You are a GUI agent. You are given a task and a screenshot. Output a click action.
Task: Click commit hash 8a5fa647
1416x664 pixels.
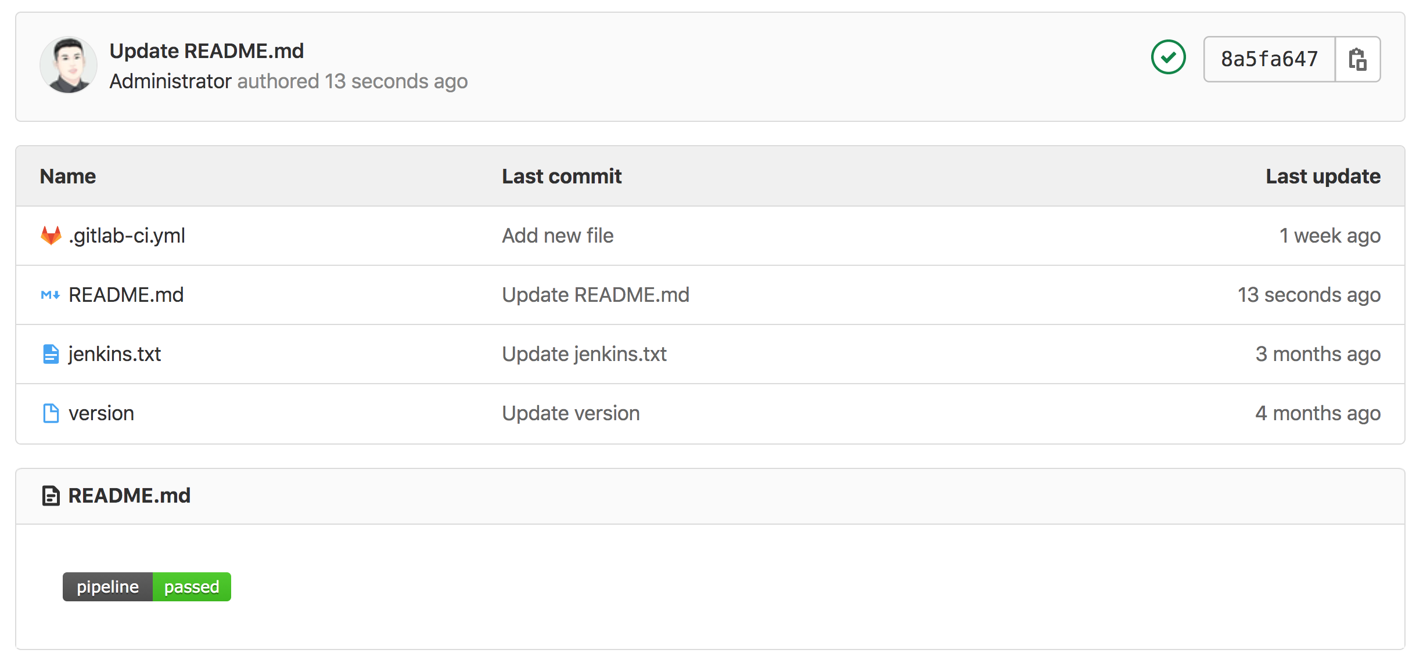[1270, 59]
